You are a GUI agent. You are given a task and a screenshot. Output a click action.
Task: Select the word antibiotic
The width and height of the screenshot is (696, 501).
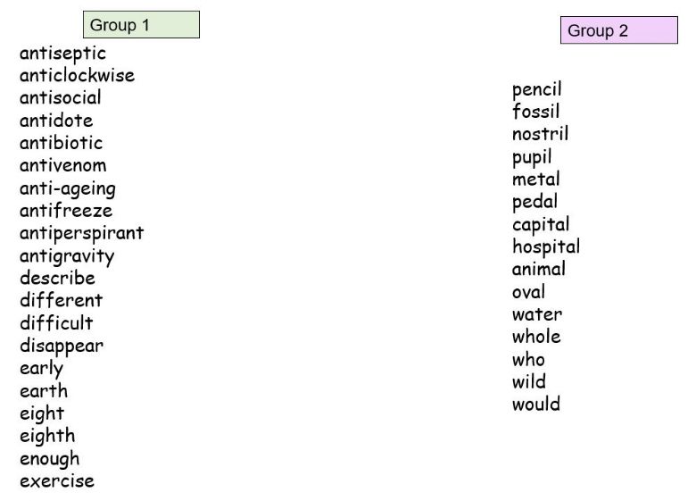(x=61, y=143)
